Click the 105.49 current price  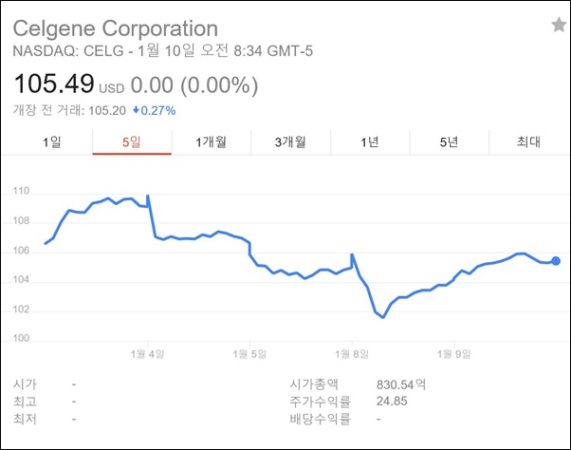46,85
